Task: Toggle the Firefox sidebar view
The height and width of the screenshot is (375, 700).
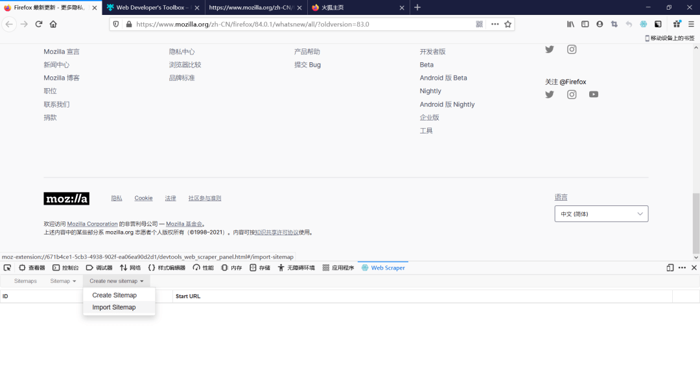Action: pos(585,24)
